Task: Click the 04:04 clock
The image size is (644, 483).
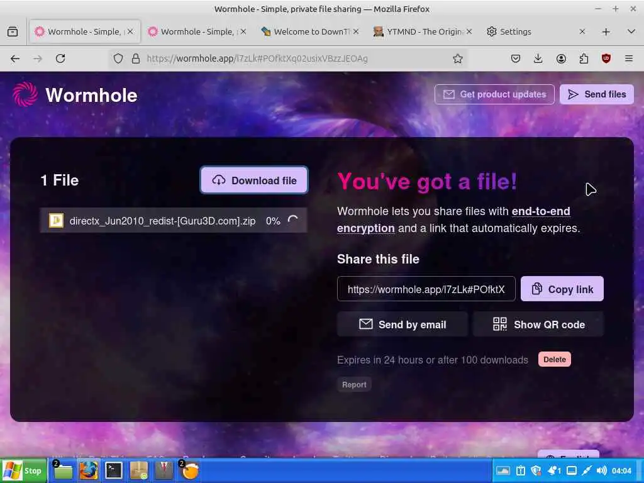Action: click(621, 470)
